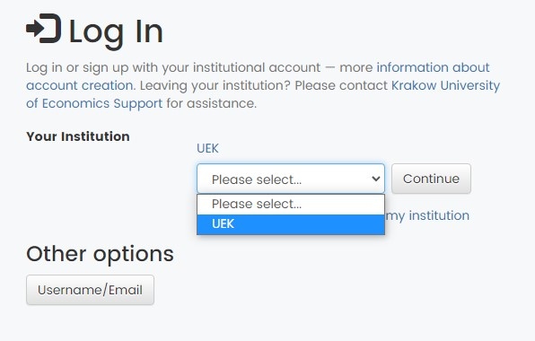Click "Log in or sign up" intro text
The width and height of the screenshot is (535, 341).
coord(77,67)
